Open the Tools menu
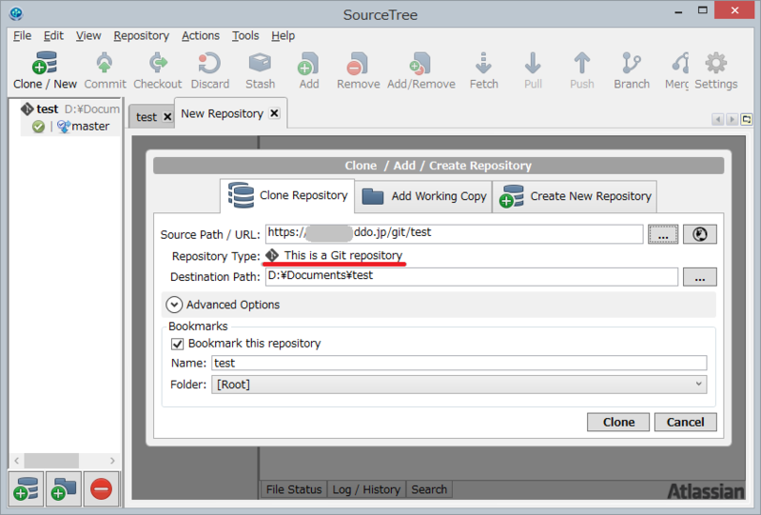761x515 pixels. (245, 35)
